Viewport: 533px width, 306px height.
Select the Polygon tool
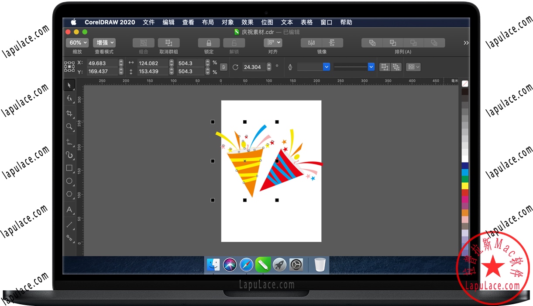click(69, 194)
